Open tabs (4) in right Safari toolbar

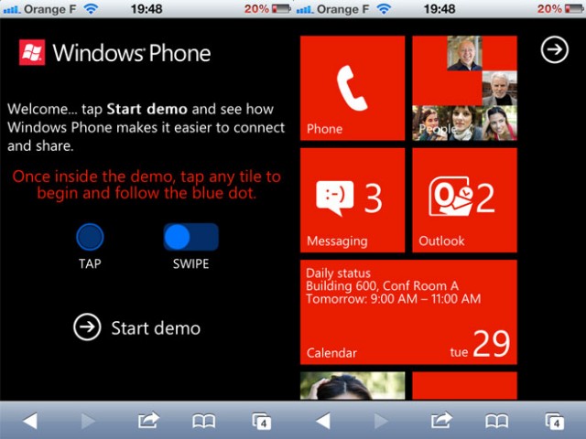coord(554,421)
